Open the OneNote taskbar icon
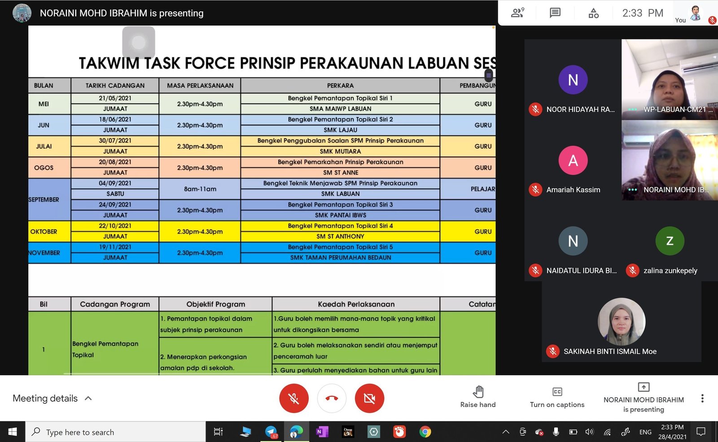This screenshot has height=442, width=718. 322,432
